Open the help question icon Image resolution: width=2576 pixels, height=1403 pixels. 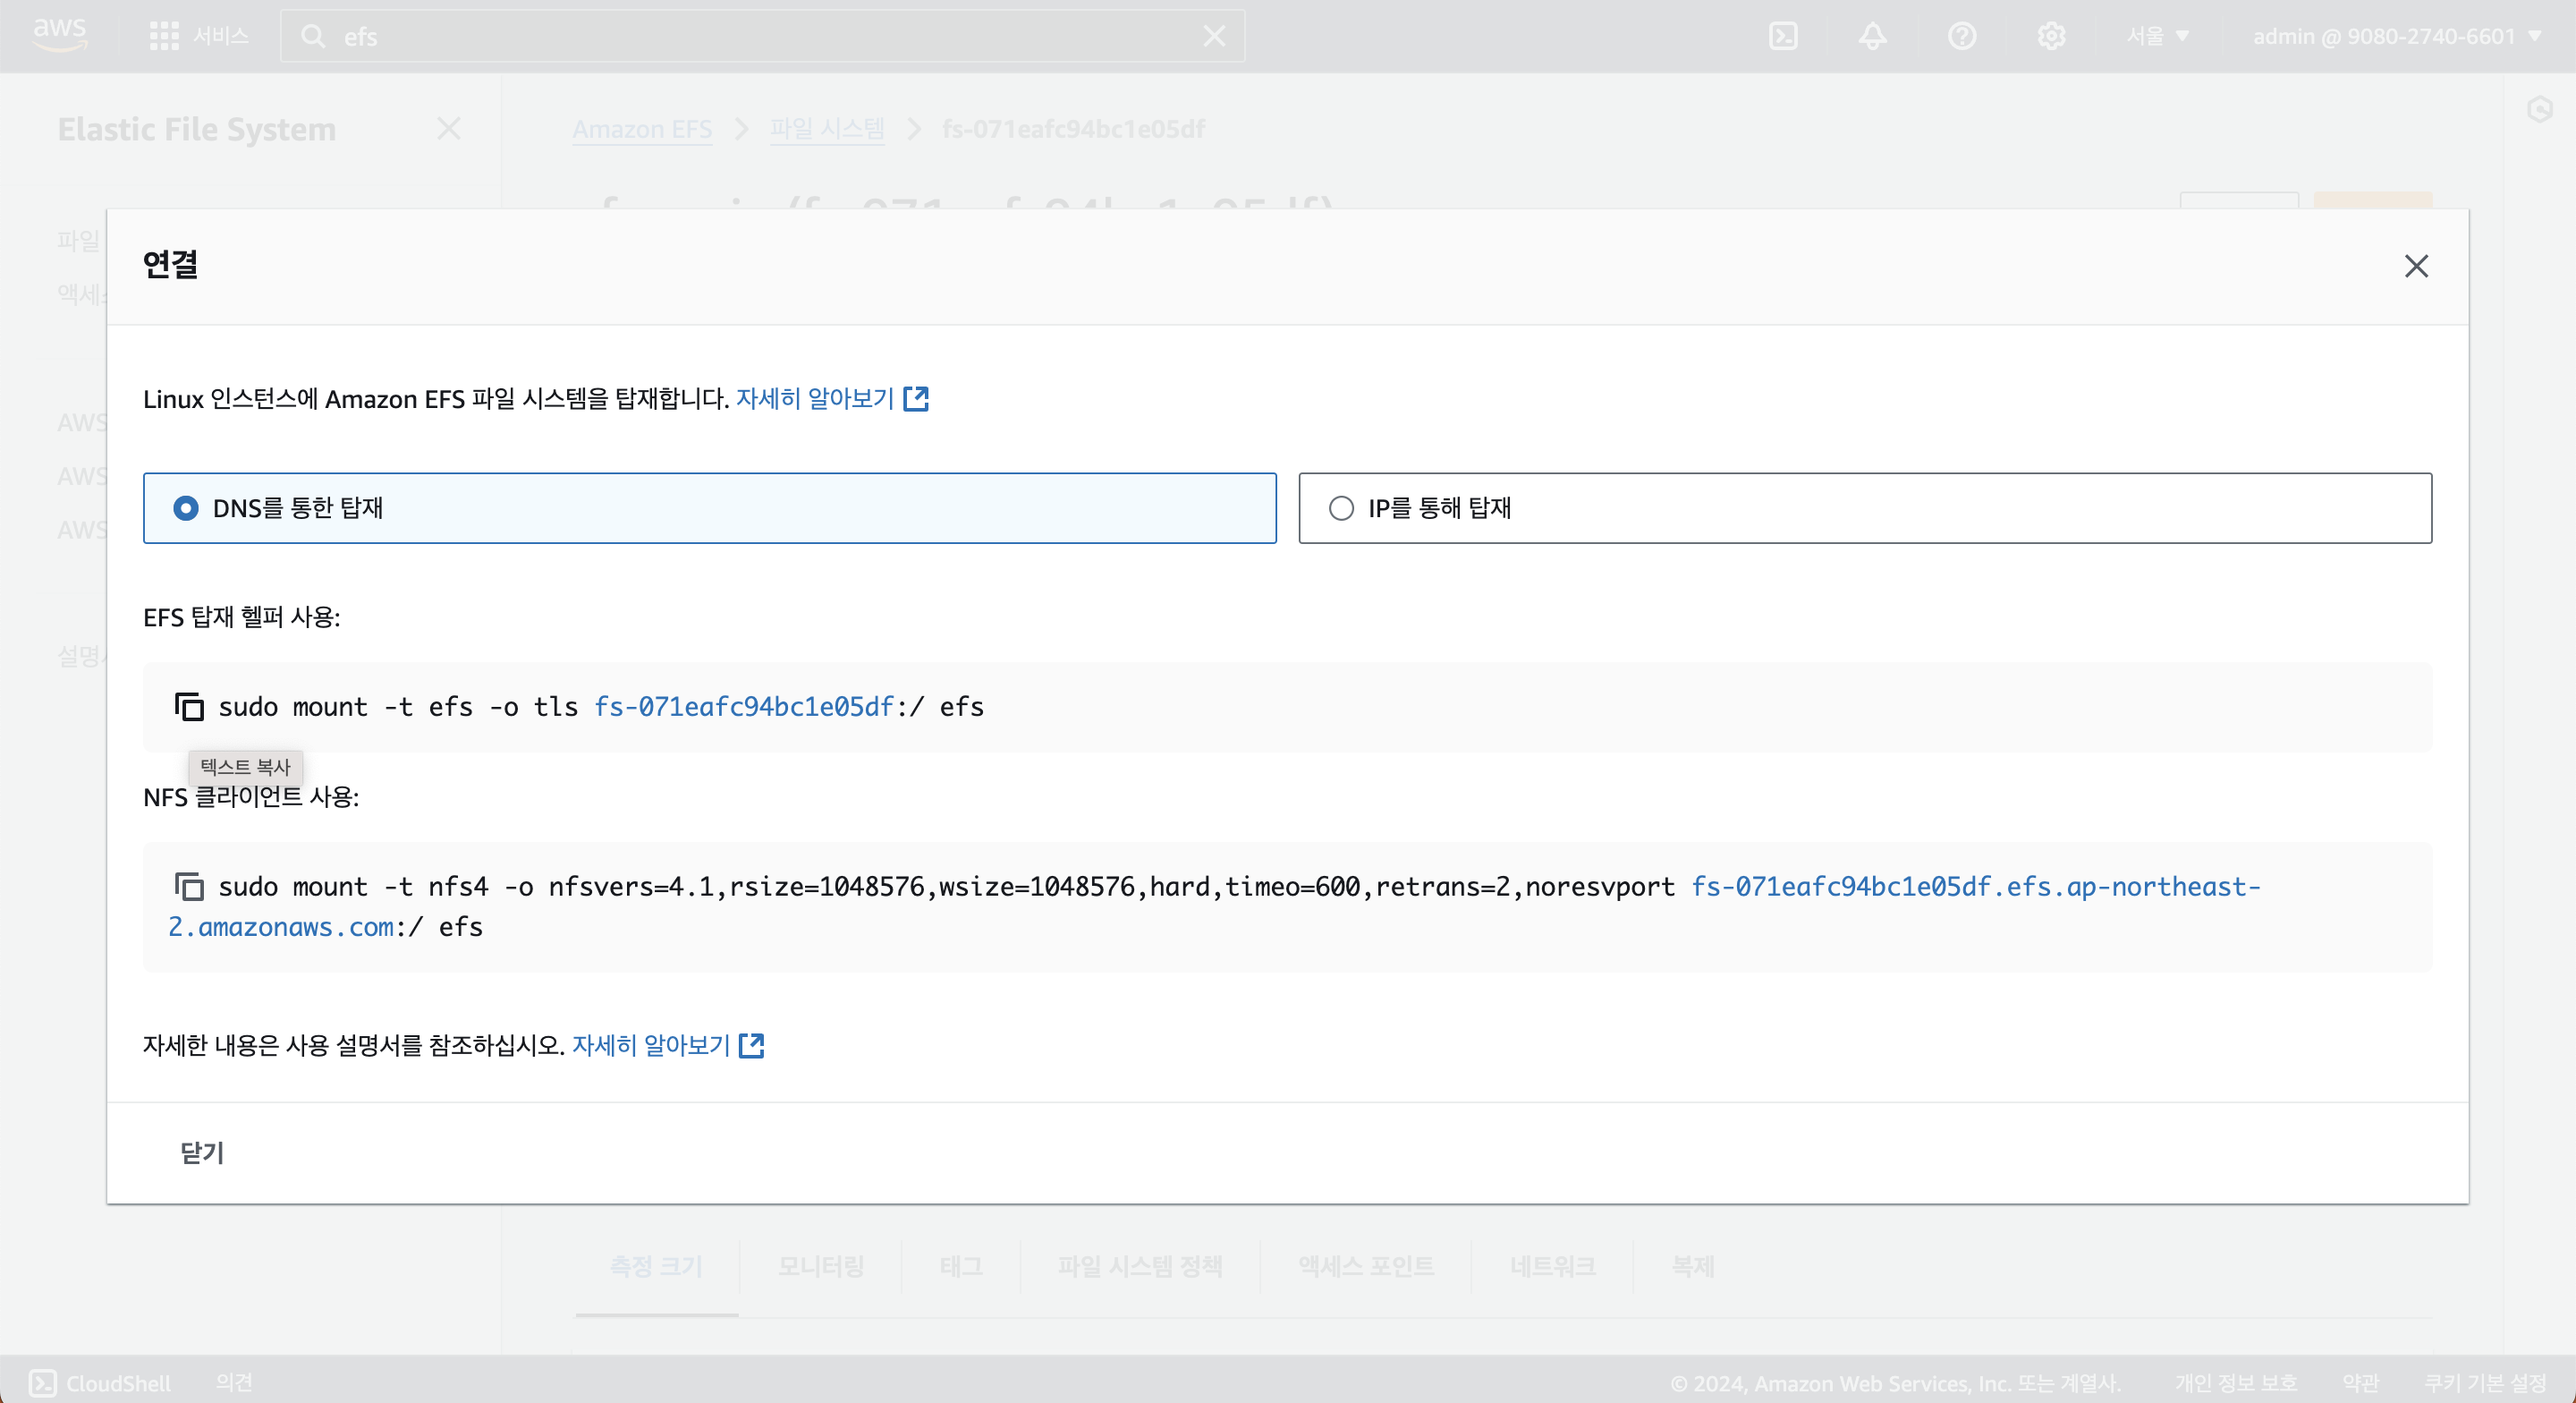(1962, 36)
